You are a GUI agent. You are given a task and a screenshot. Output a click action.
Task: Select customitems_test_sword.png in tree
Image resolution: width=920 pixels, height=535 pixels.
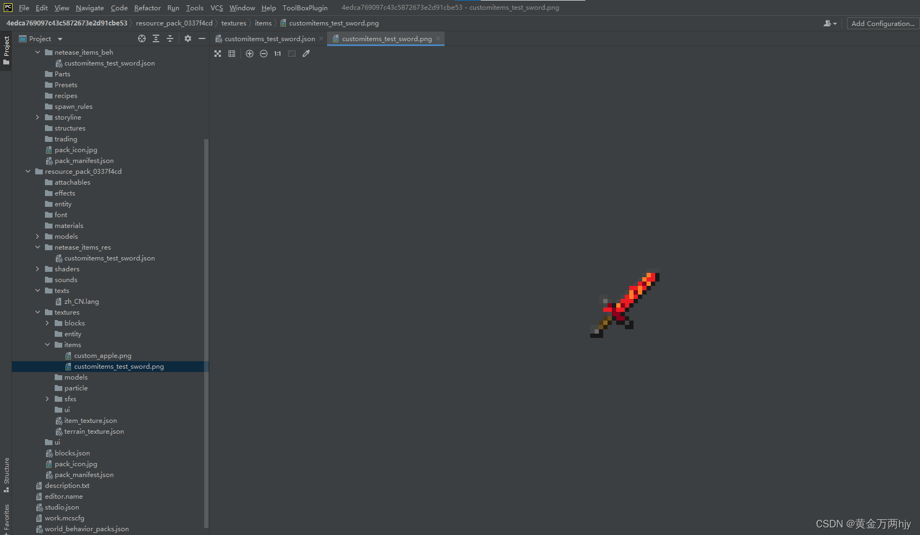[x=110, y=367]
